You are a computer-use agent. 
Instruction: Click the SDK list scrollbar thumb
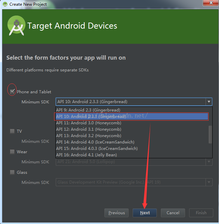[x=210, y=134]
